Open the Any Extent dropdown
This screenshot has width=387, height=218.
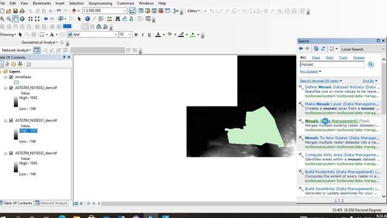[x=310, y=71]
